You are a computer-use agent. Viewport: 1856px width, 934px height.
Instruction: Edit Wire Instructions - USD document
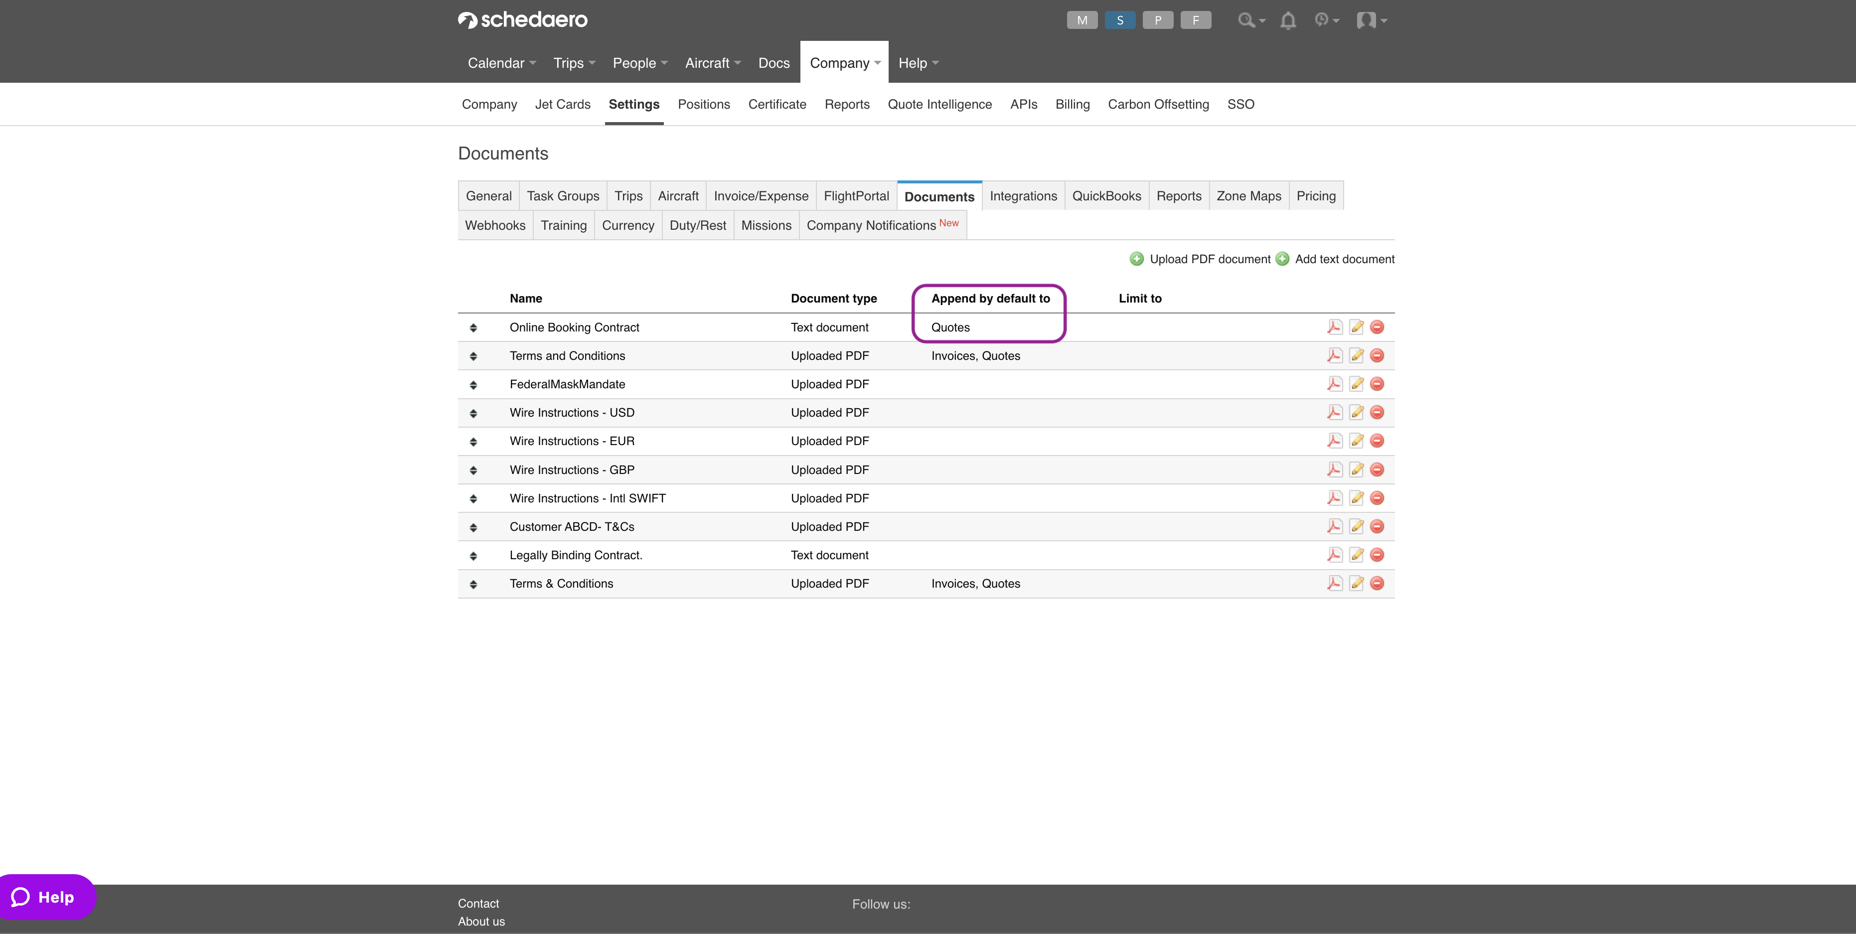pyautogui.click(x=1356, y=412)
